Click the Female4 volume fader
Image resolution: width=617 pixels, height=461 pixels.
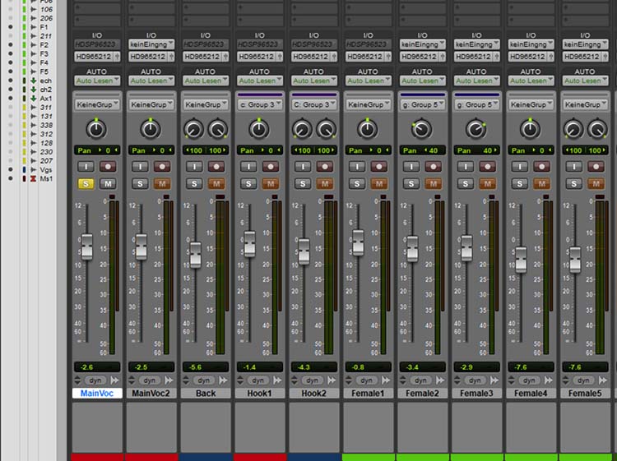tap(521, 260)
